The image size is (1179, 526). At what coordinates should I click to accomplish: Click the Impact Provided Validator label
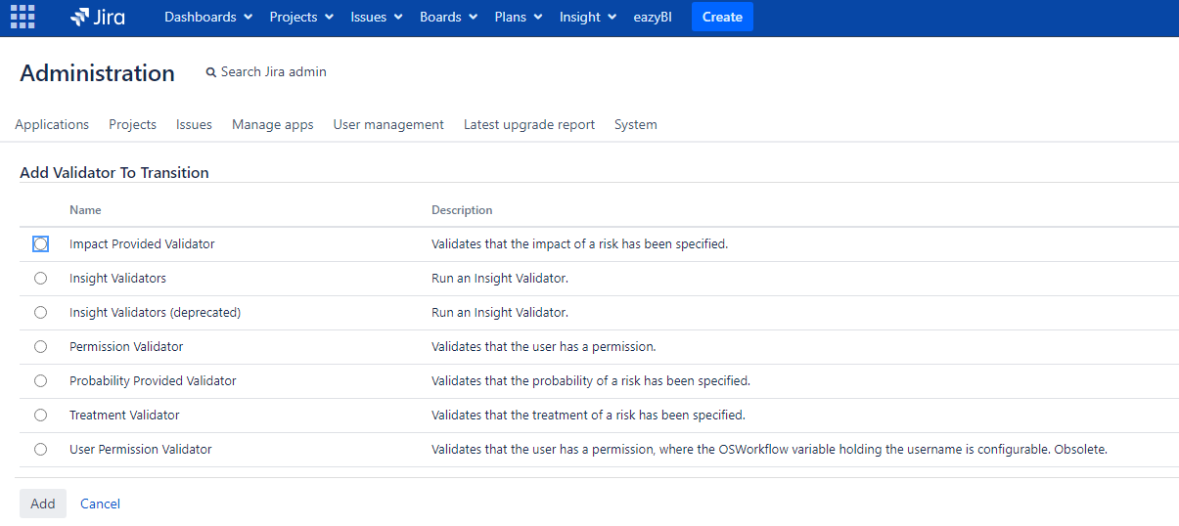[142, 244]
